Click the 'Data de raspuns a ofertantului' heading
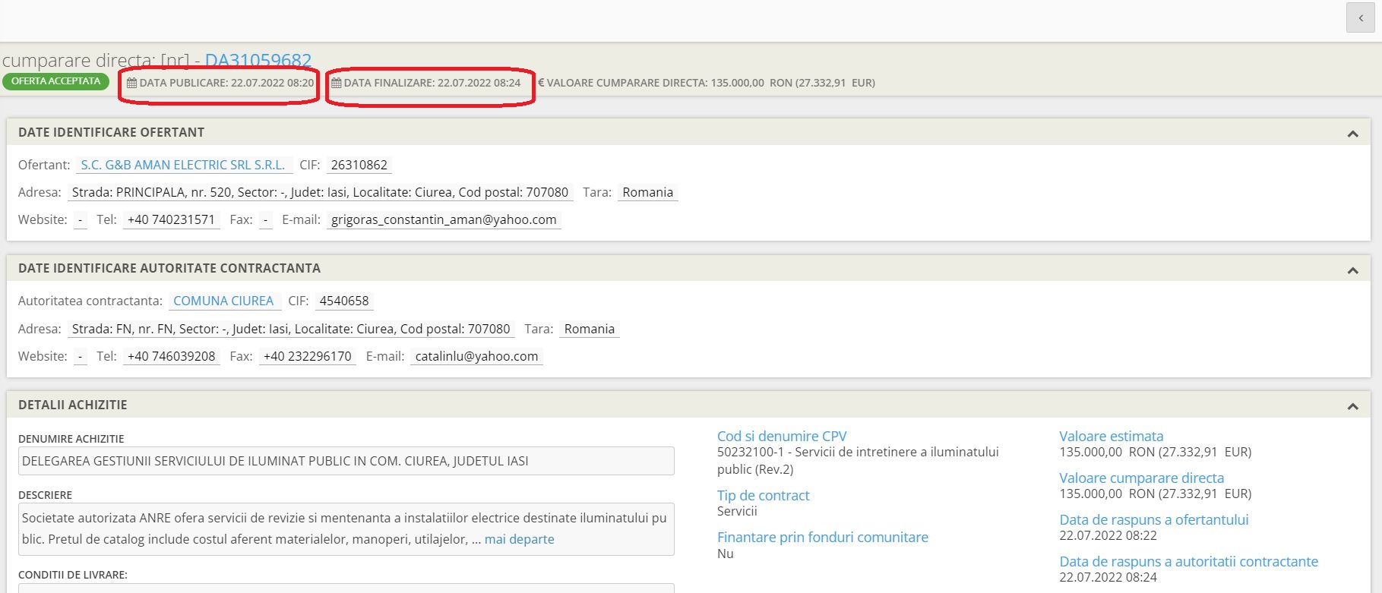Viewport: 1382px width, 593px height. 1153,519
